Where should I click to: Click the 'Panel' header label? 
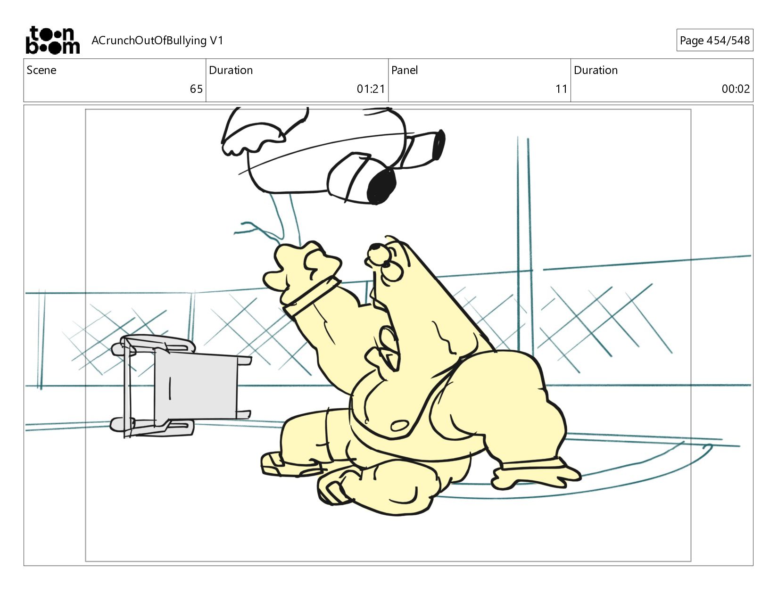[x=405, y=70]
